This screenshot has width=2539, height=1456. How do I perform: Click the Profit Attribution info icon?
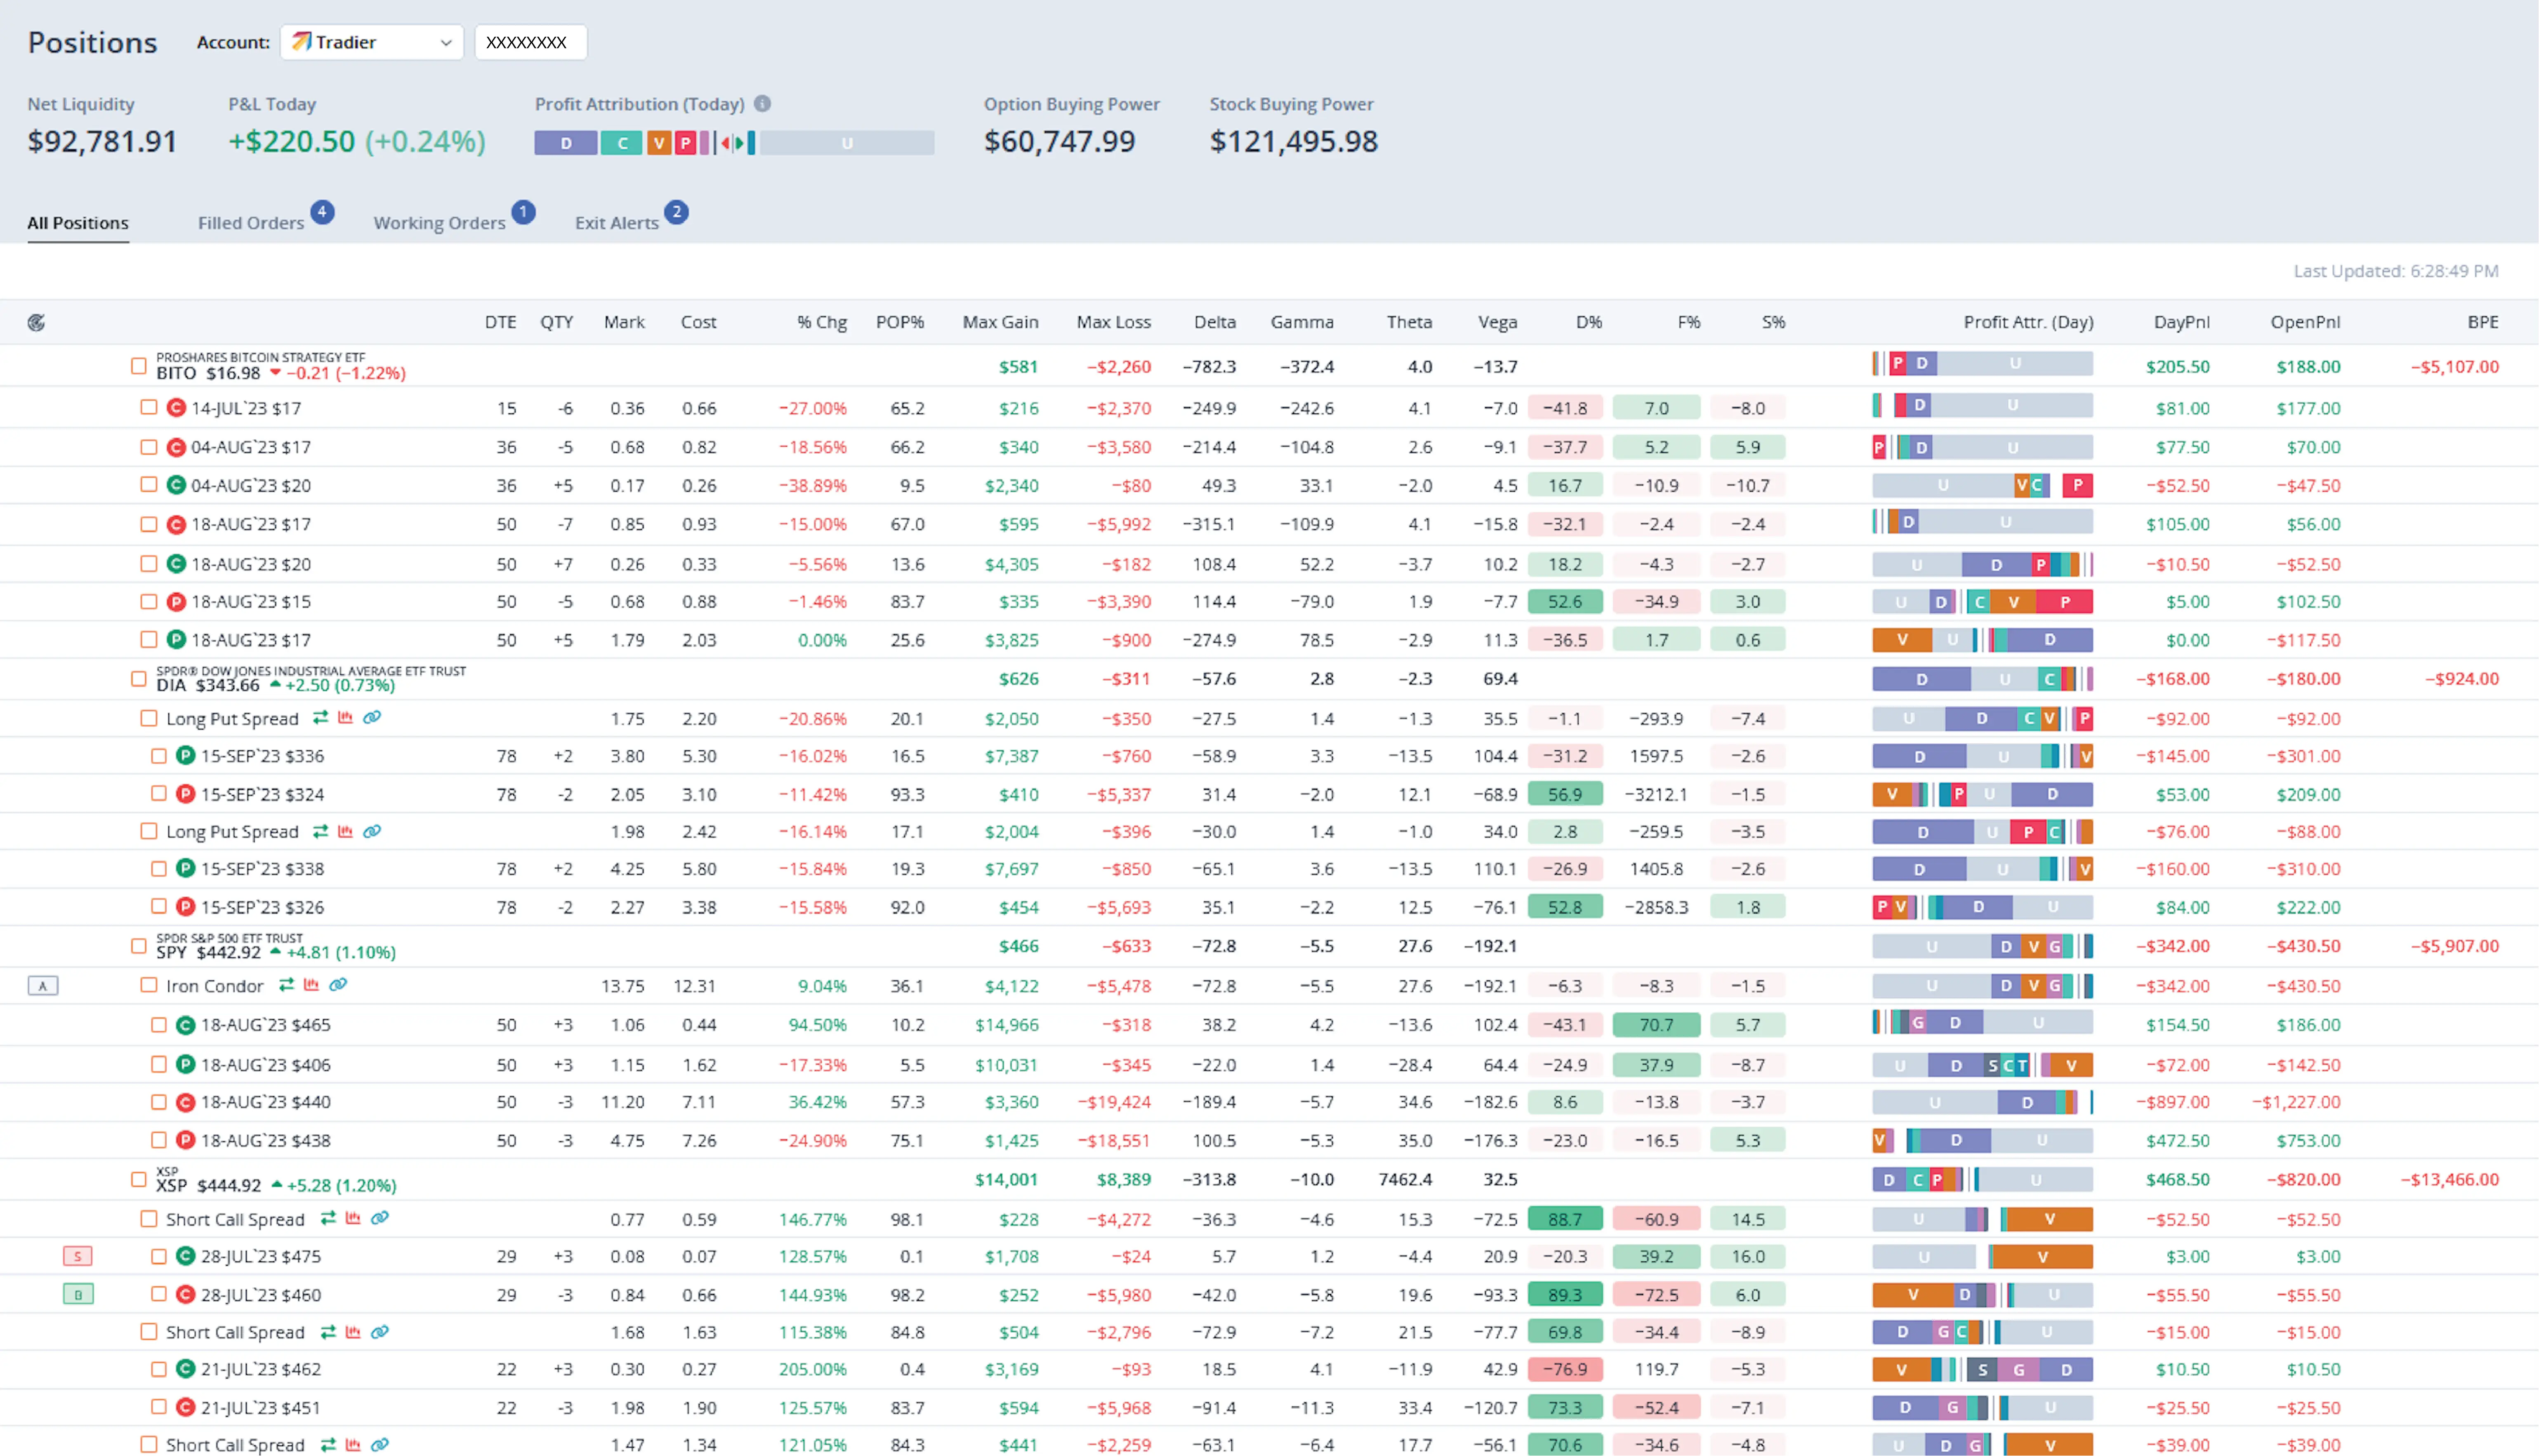(762, 103)
